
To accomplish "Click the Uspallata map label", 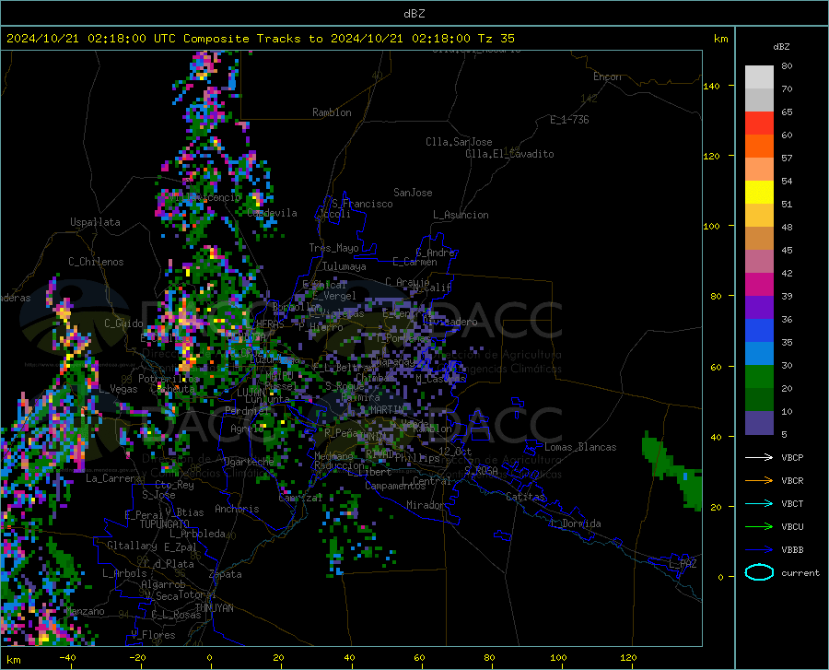I will point(95,222).
